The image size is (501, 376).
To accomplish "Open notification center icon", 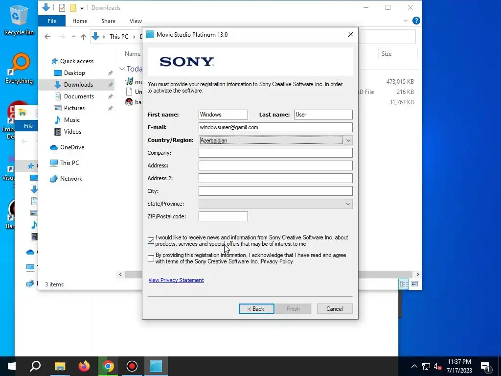I will (485, 366).
